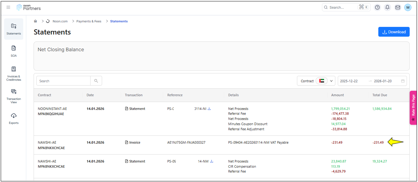Open Invoices & Creditnotes sidebar item
The image size is (418, 182).
pos(14,73)
